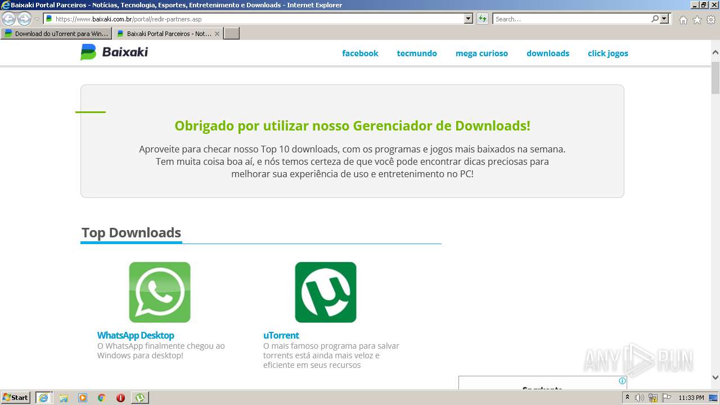Open Chrome from the taskbar
This screenshot has width=720, height=405.
[x=102, y=398]
